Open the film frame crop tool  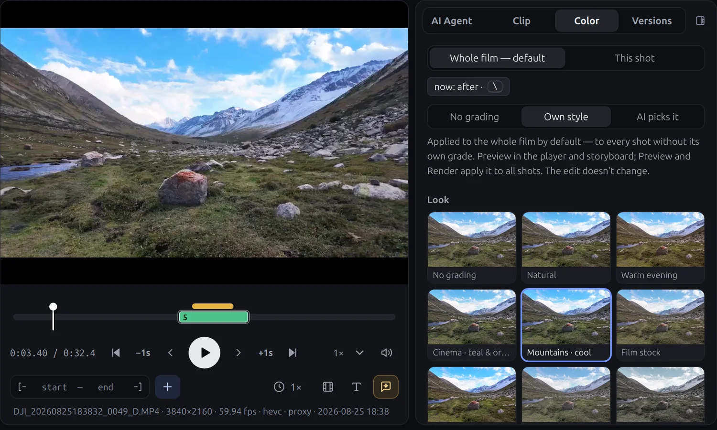(328, 387)
